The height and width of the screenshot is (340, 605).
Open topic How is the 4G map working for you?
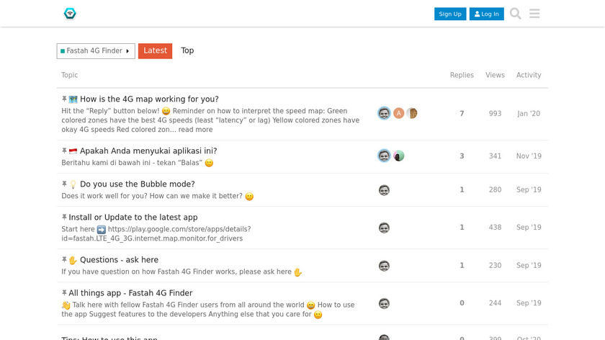click(x=149, y=99)
